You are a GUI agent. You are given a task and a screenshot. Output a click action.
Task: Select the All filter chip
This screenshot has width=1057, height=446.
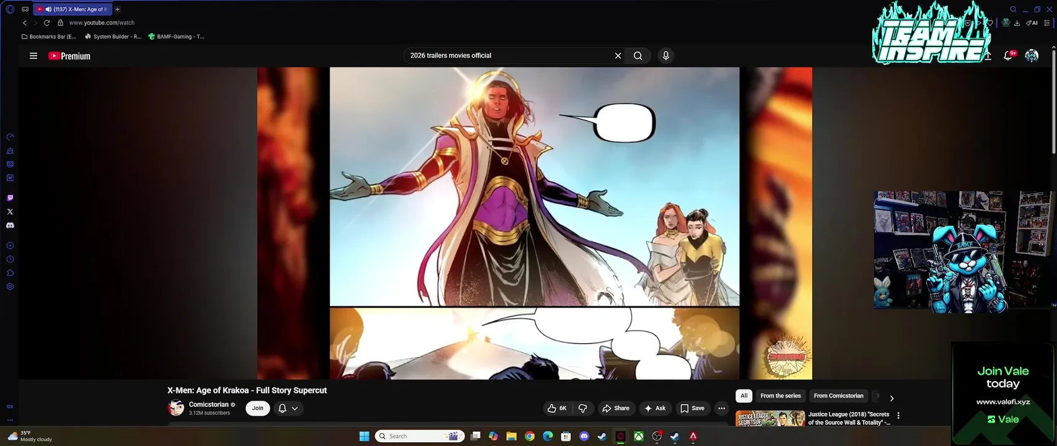(x=743, y=396)
